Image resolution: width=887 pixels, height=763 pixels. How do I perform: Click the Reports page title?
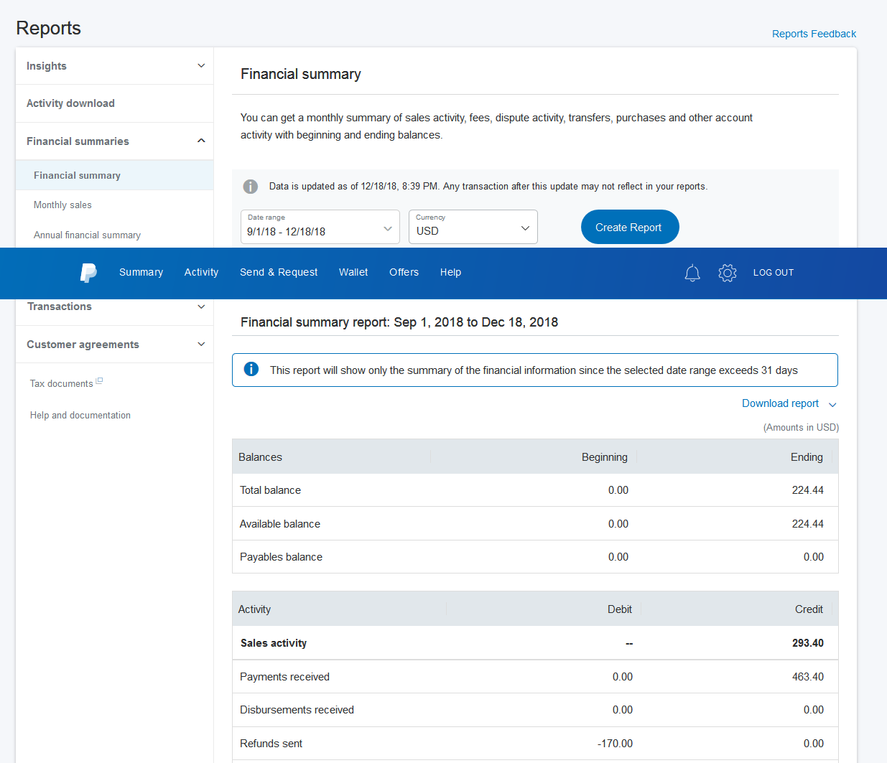point(49,28)
